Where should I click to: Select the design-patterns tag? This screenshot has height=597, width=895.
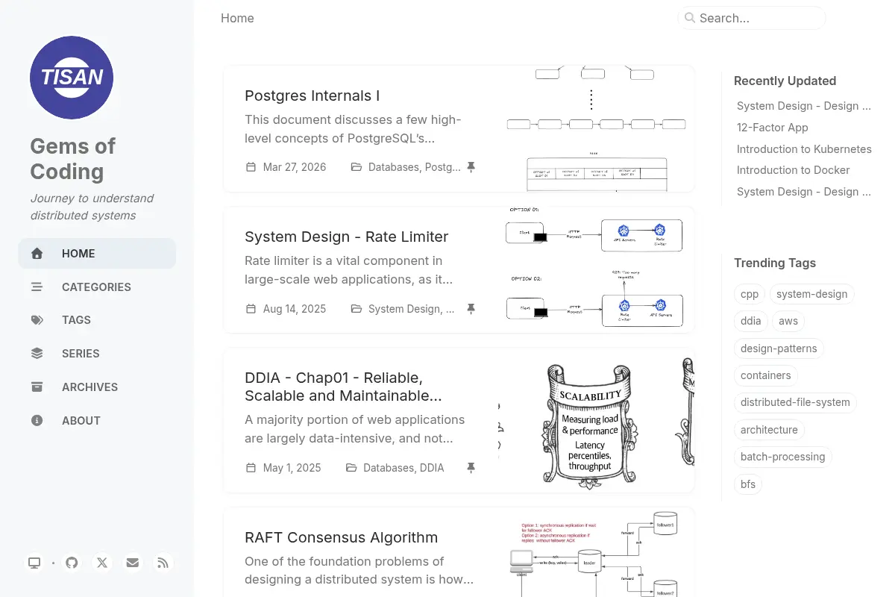coord(779,348)
